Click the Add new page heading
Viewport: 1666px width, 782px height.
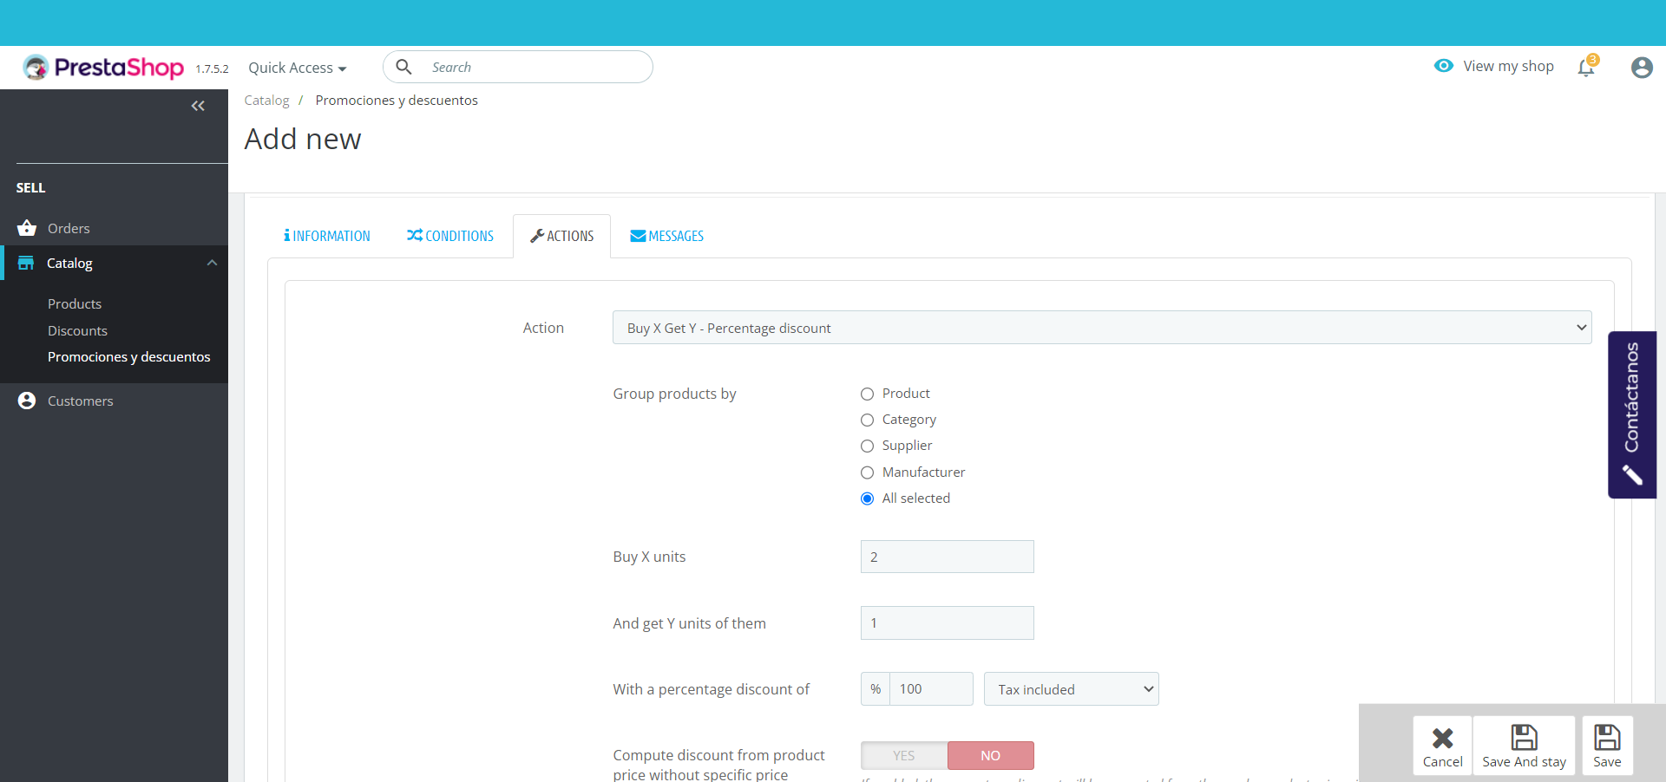pyautogui.click(x=303, y=139)
